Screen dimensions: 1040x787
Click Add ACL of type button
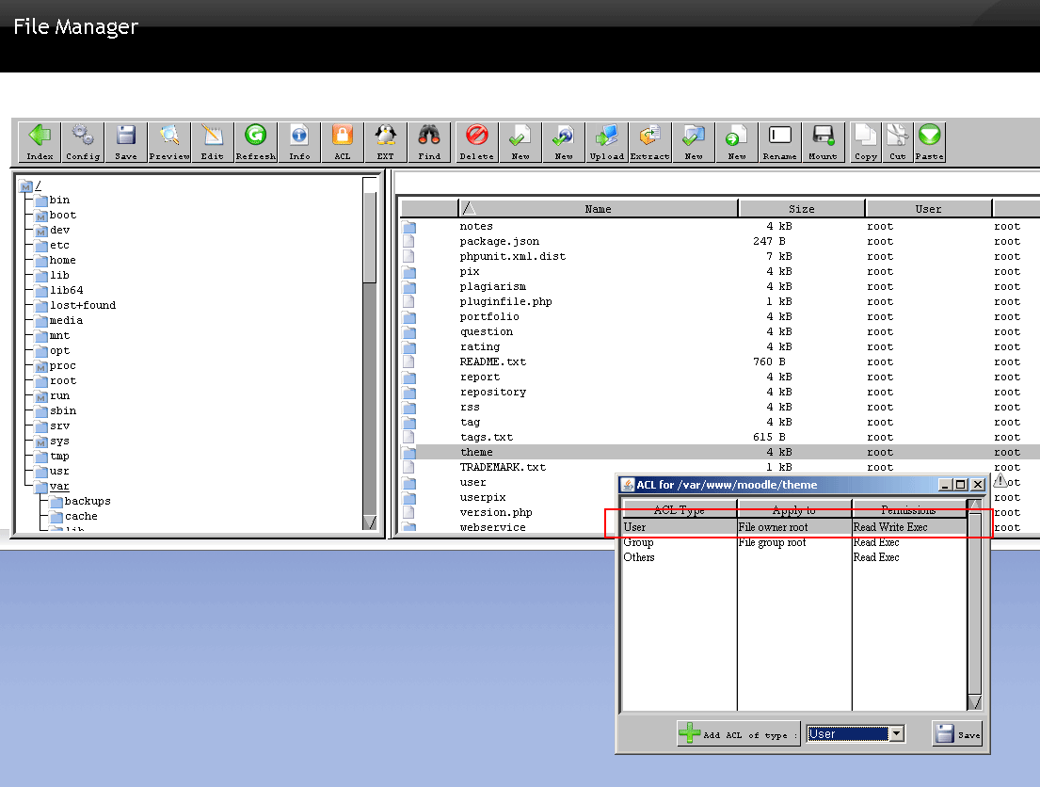[x=738, y=734]
